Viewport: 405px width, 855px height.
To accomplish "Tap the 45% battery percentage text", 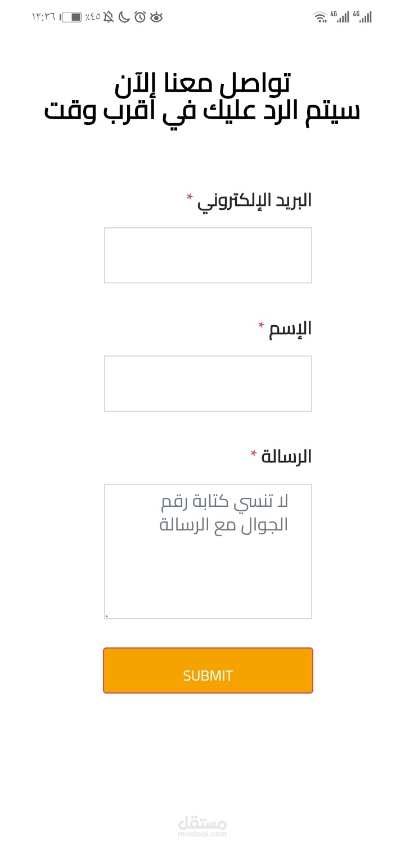I will (93, 17).
